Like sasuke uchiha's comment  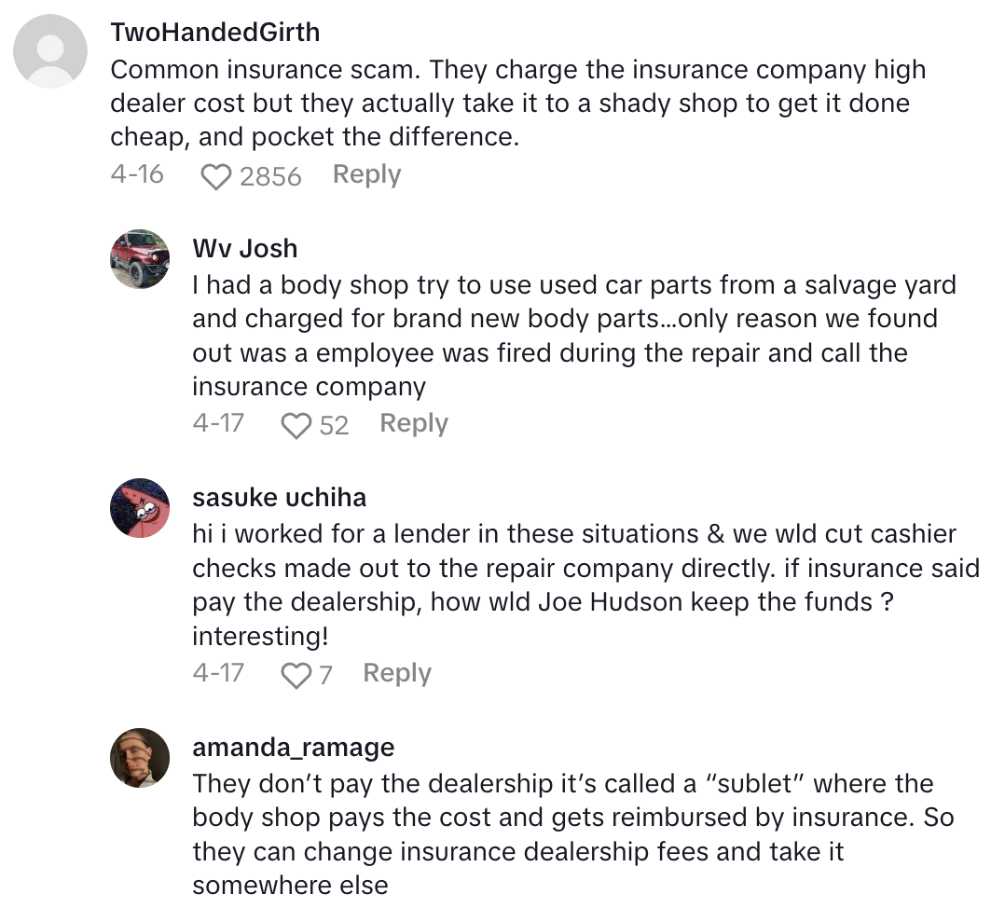coord(296,675)
